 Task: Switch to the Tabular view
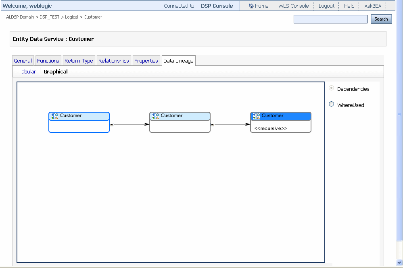click(x=27, y=71)
